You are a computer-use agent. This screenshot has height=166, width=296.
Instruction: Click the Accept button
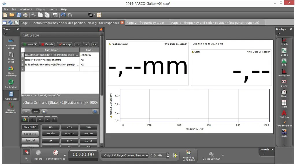tap(65, 44)
